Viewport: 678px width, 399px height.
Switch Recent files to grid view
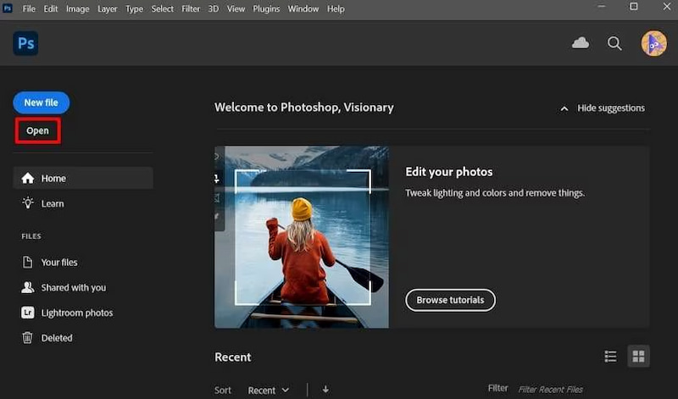pos(638,357)
